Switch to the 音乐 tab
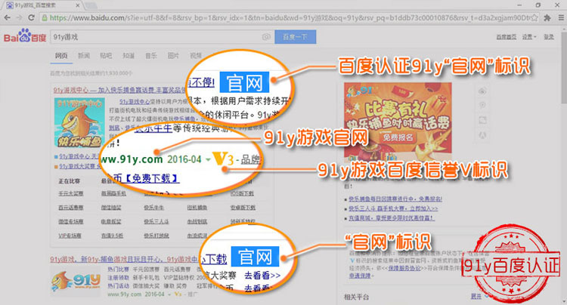567x305 pixels. coord(150,56)
